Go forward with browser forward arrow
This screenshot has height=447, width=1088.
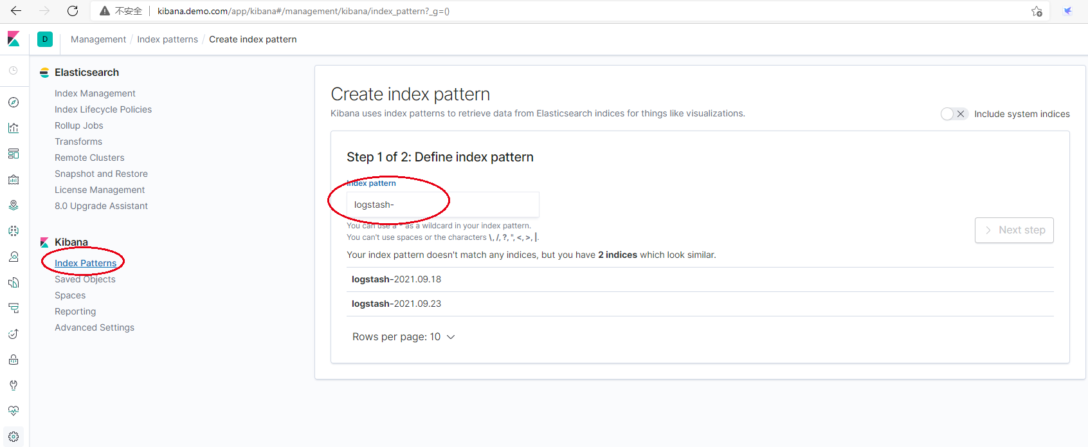point(44,11)
